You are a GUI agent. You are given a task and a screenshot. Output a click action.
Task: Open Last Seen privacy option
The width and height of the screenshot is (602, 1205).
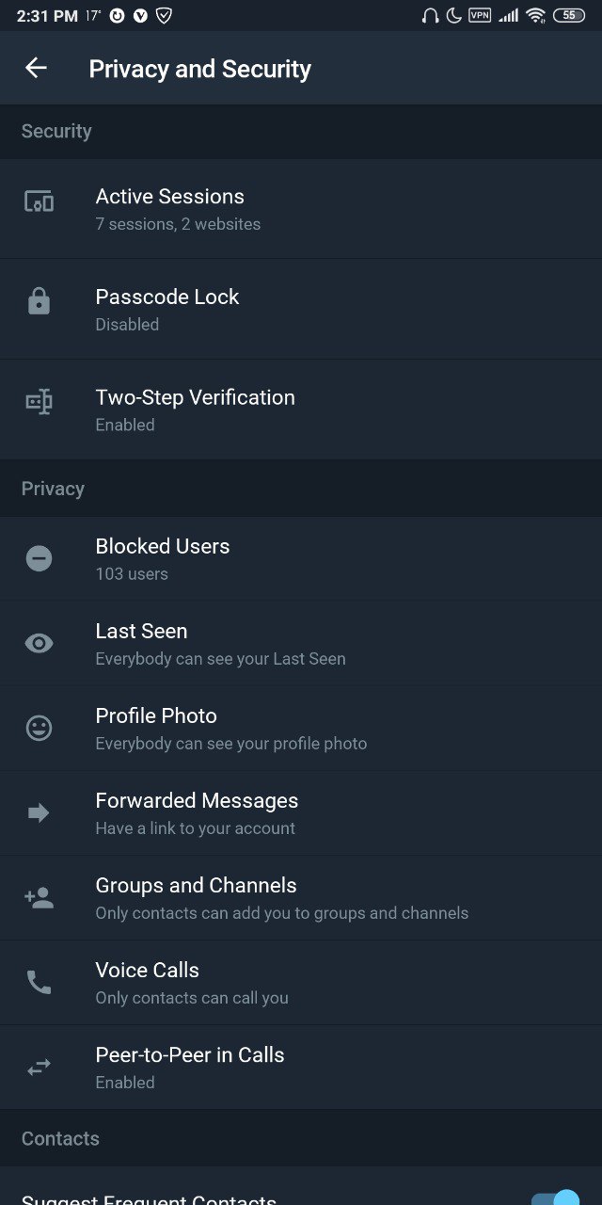click(301, 644)
